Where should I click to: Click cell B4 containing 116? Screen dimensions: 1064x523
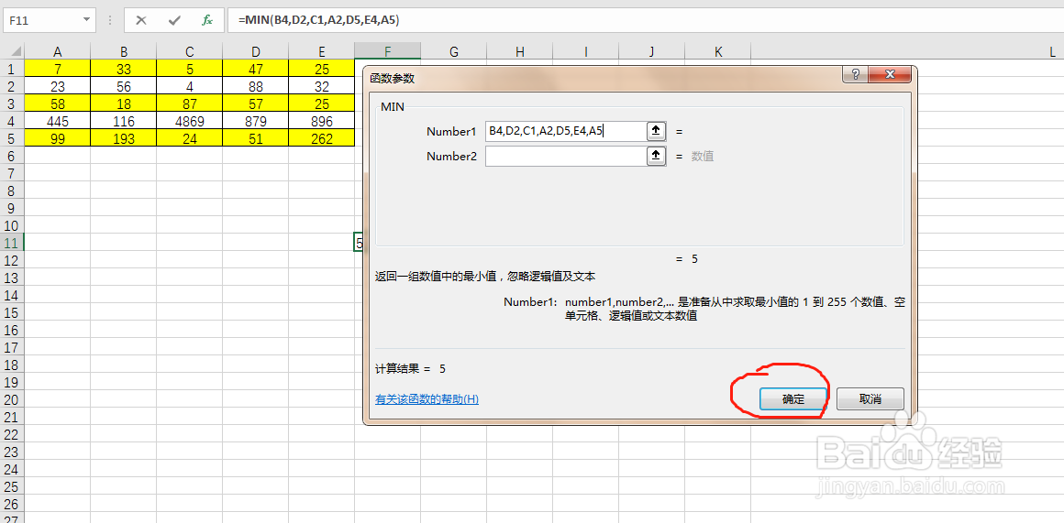click(x=124, y=121)
